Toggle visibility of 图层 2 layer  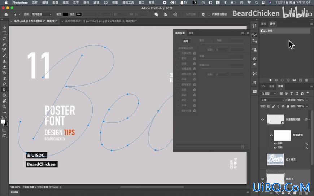pos(262,179)
